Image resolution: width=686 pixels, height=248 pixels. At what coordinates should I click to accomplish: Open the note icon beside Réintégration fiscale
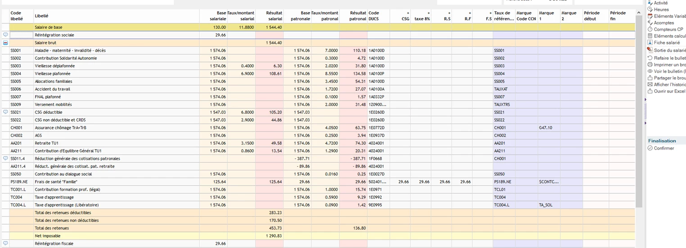5,244
